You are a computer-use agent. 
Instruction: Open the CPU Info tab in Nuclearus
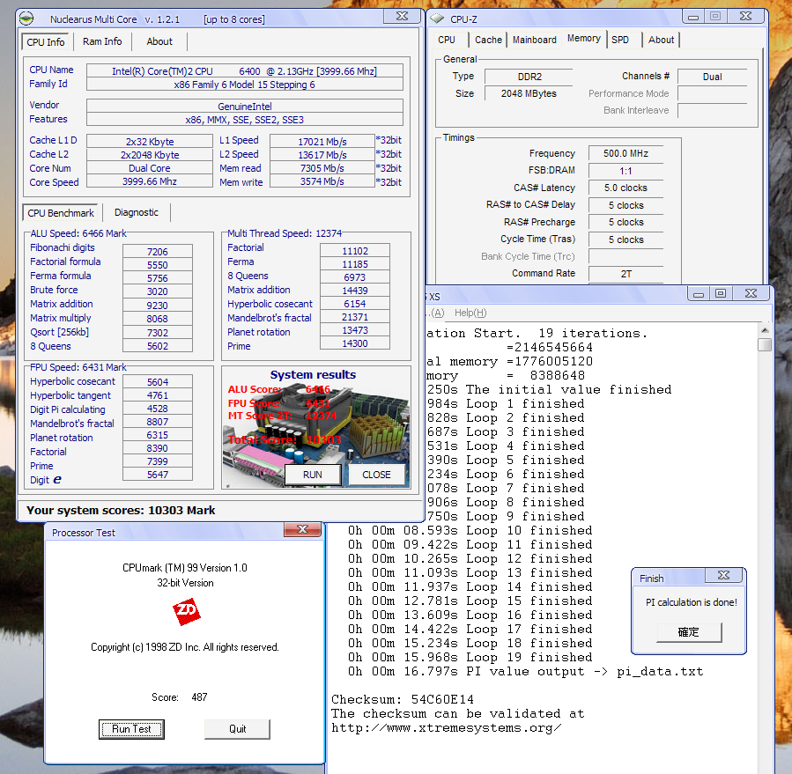coord(46,42)
